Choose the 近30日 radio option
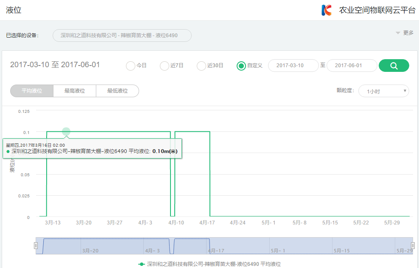Image resolution: width=419 pixels, height=268 pixels. coord(201,66)
